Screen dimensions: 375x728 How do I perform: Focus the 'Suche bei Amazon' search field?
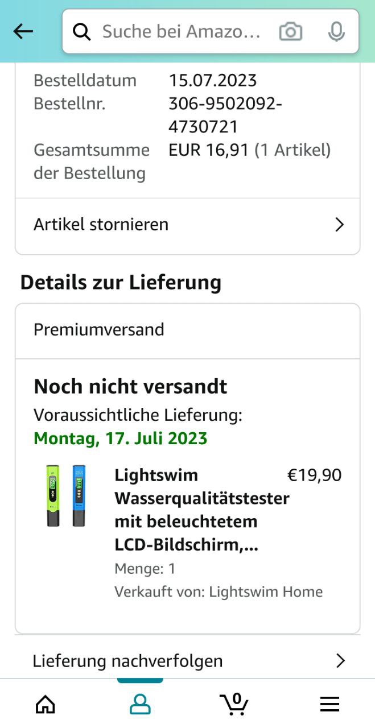pos(182,32)
